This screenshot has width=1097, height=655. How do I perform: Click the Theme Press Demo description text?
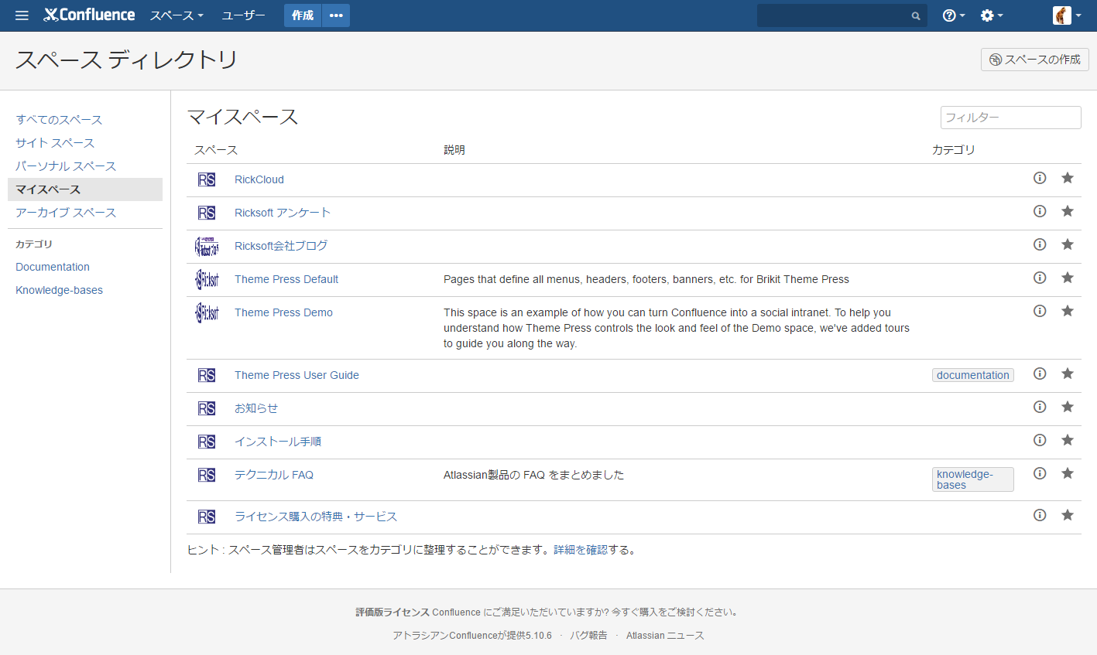point(677,328)
